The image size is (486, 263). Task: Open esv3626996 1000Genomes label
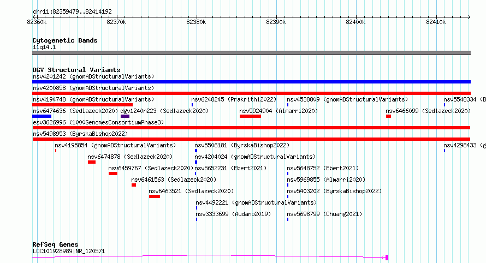pyautogui.click(x=98, y=122)
